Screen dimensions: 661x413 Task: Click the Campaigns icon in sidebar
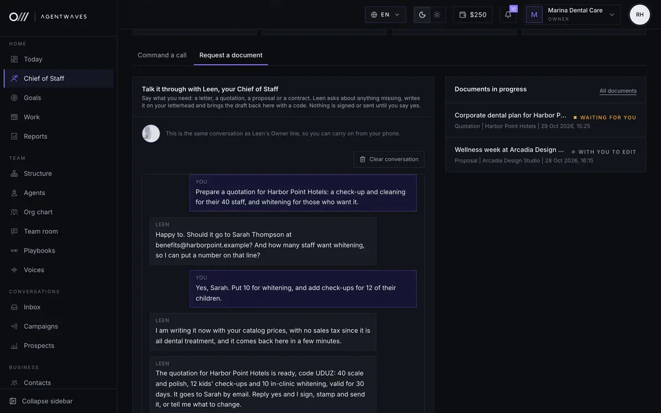14,326
